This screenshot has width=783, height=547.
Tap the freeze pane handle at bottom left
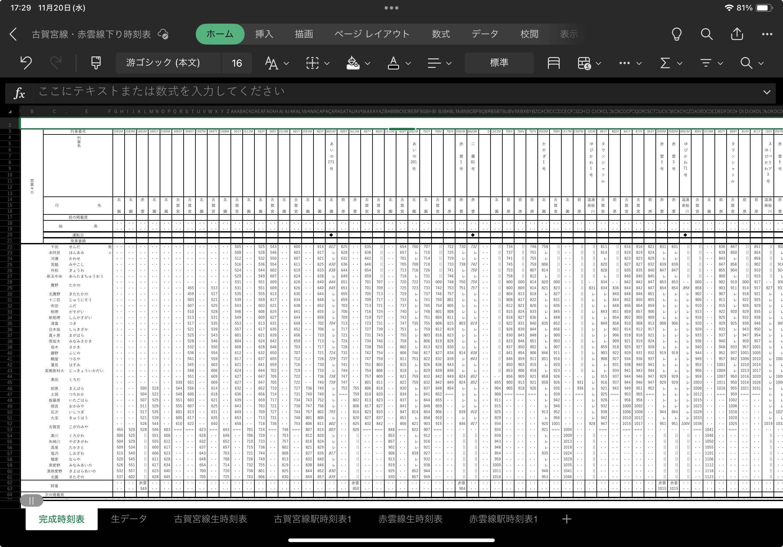(x=31, y=501)
